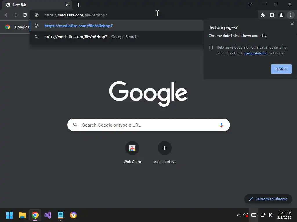The image size is (297, 222).
Task: Click the Chrome taskbar icon
Action: click(x=35, y=215)
